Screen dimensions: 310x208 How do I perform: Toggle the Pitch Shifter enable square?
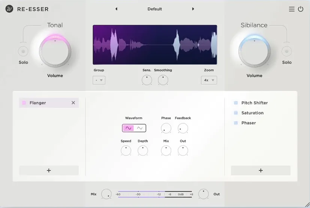[x=236, y=103]
